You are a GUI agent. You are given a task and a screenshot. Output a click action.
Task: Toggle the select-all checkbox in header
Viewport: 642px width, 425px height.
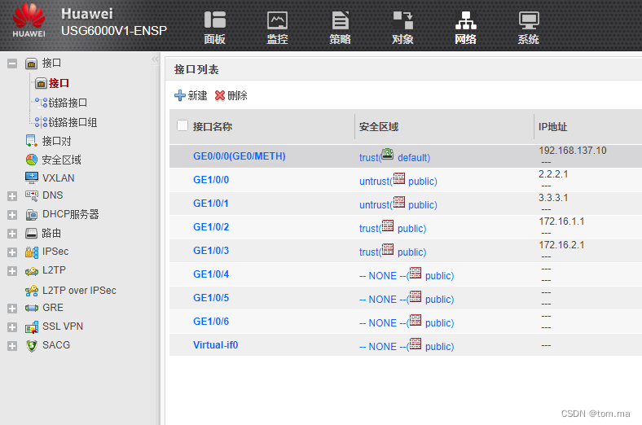(x=182, y=125)
